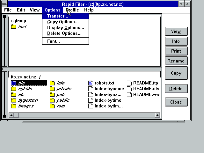Click the cgi-bin folder icon

click(x=13, y=89)
